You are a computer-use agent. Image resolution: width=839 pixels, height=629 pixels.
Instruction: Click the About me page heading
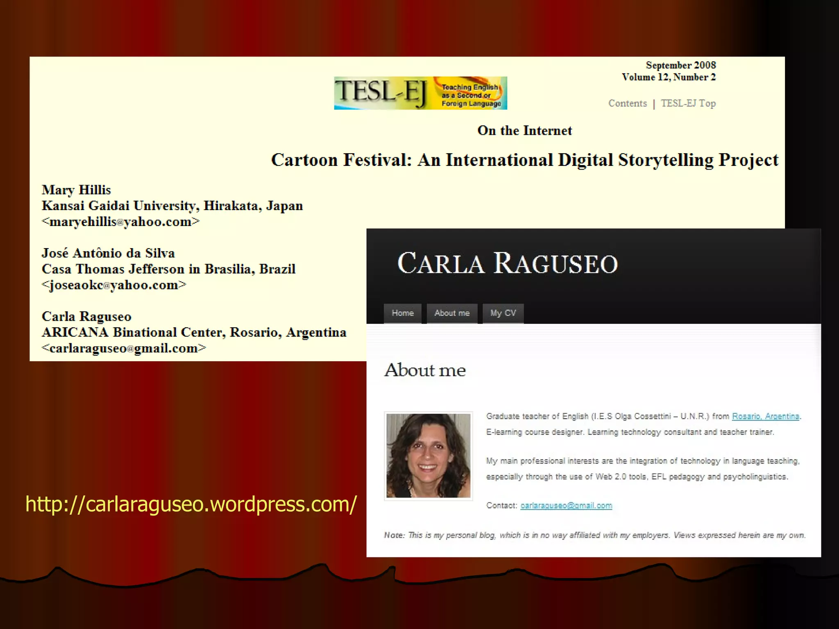click(x=425, y=370)
